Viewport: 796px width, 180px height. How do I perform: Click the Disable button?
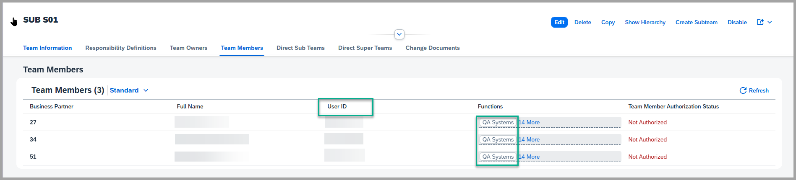pyautogui.click(x=737, y=22)
